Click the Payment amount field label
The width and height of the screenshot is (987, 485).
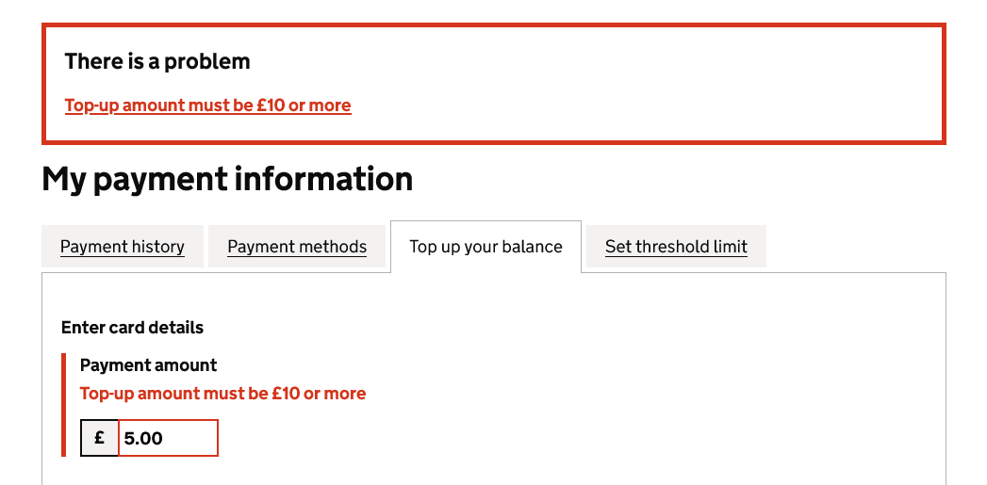[x=148, y=365]
